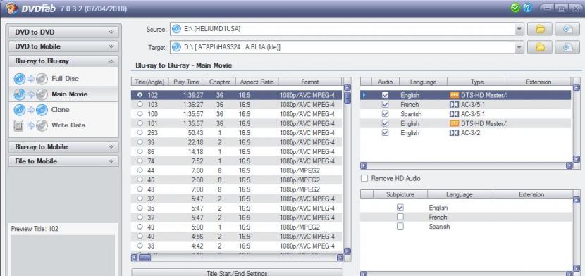Click audio list horizontal scroll right arrow
Viewport: 585px width, 276px height.
coord(569,165)
